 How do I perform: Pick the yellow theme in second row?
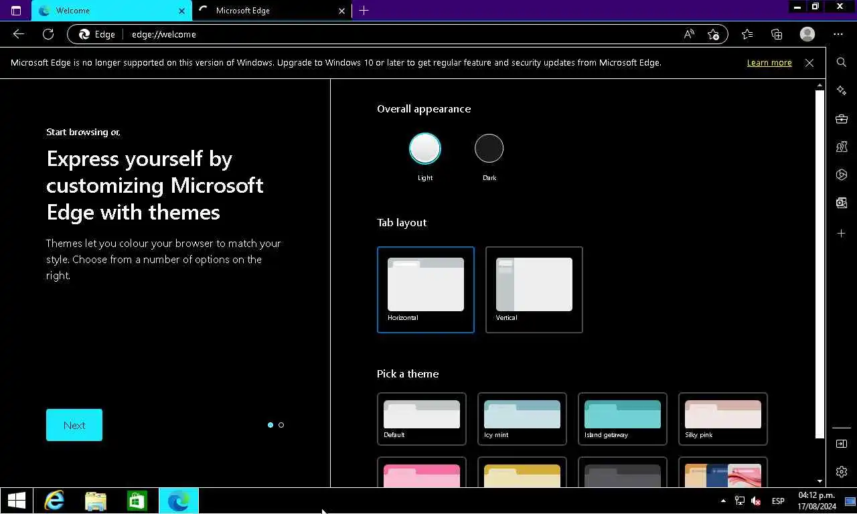coord(522,473)
